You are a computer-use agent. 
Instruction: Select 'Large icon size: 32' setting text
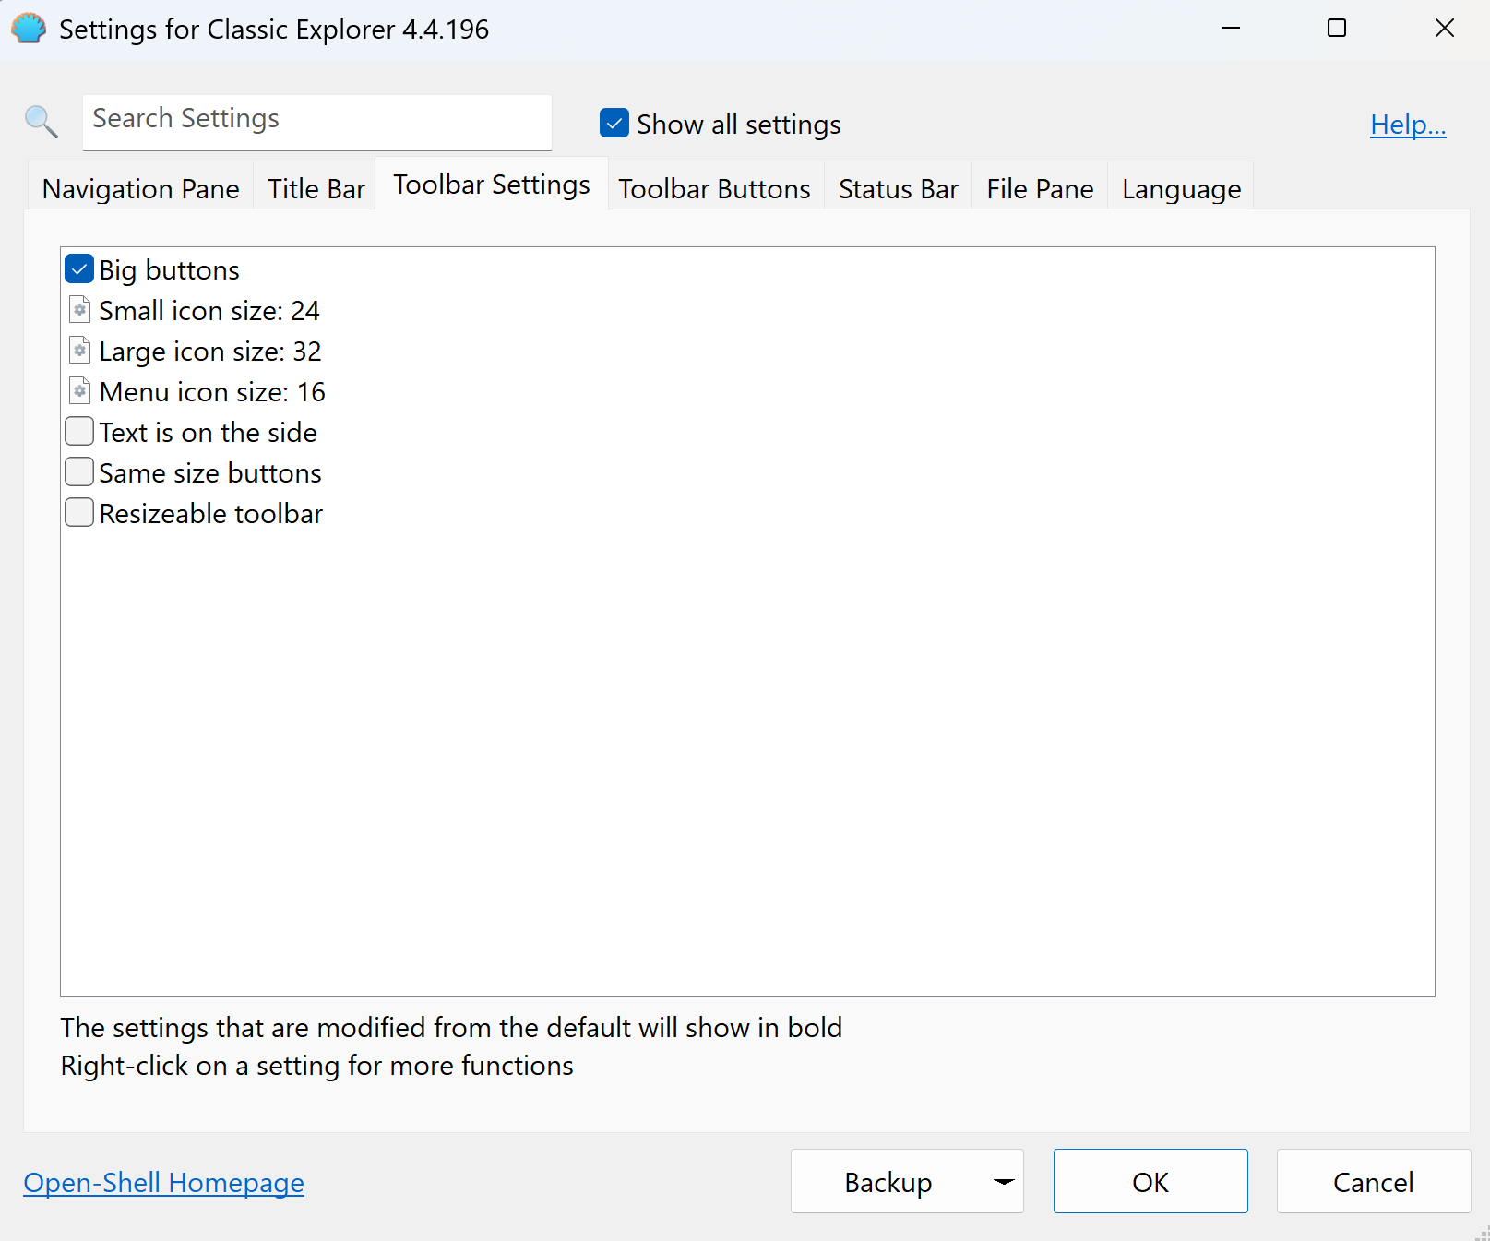[x=210, y=352]
